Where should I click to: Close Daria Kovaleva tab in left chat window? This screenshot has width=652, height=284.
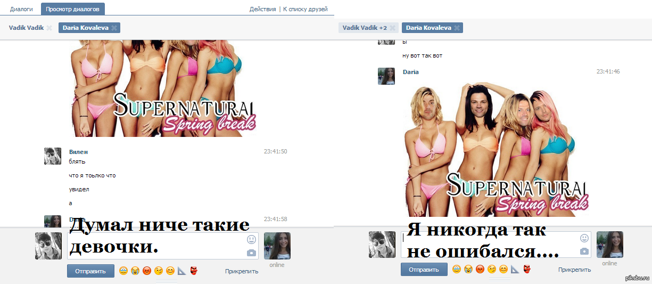[x=114, y=28]
